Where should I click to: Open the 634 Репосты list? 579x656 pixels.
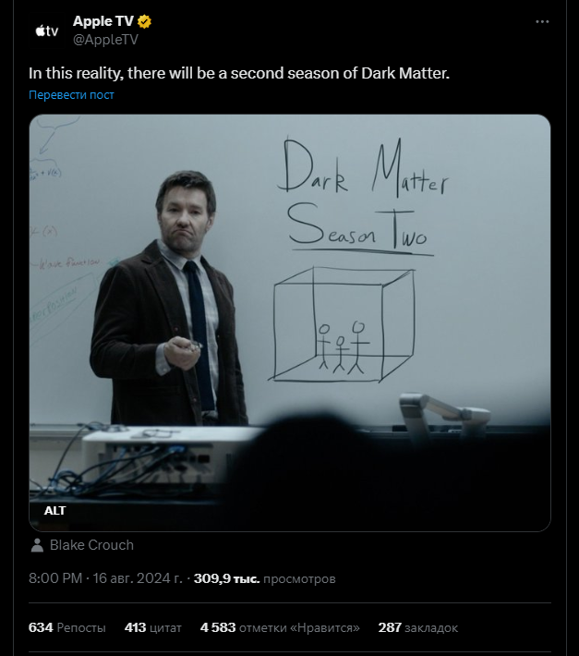point(66,627)
